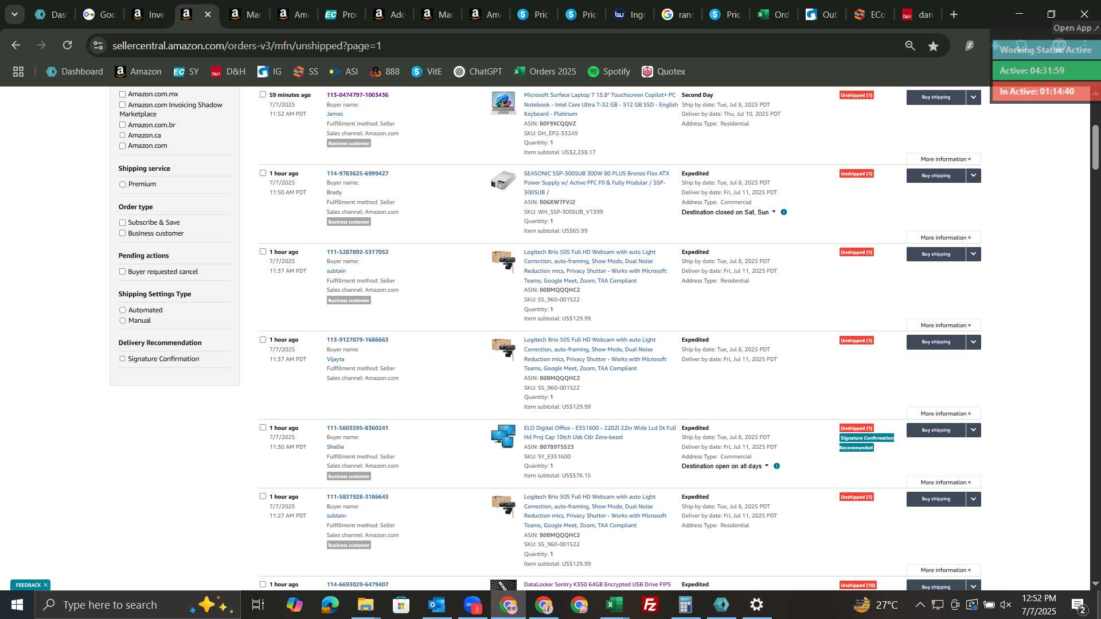
Task: Go back to previous page
Action: (x=16, y=45)
